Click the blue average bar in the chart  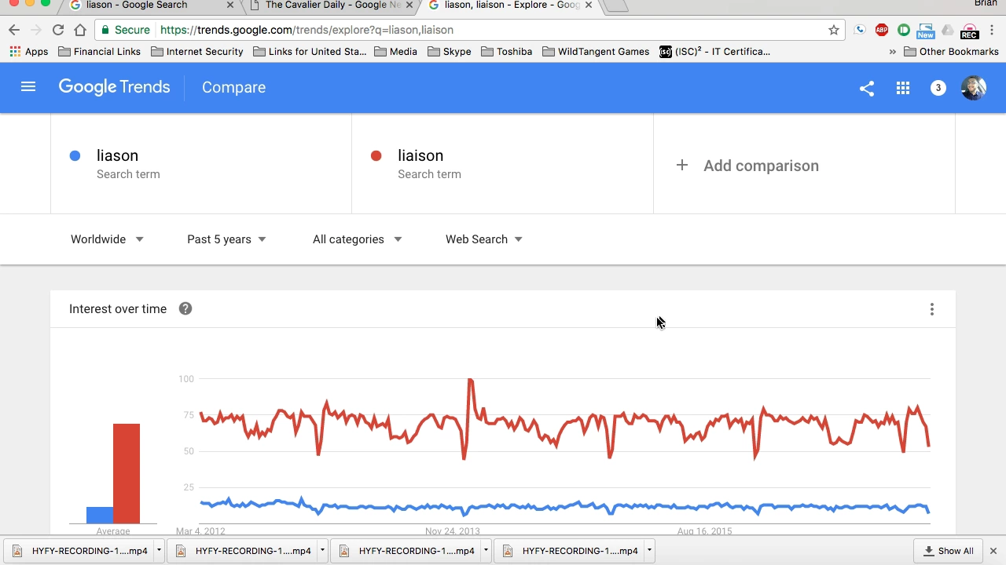point(100,515)
